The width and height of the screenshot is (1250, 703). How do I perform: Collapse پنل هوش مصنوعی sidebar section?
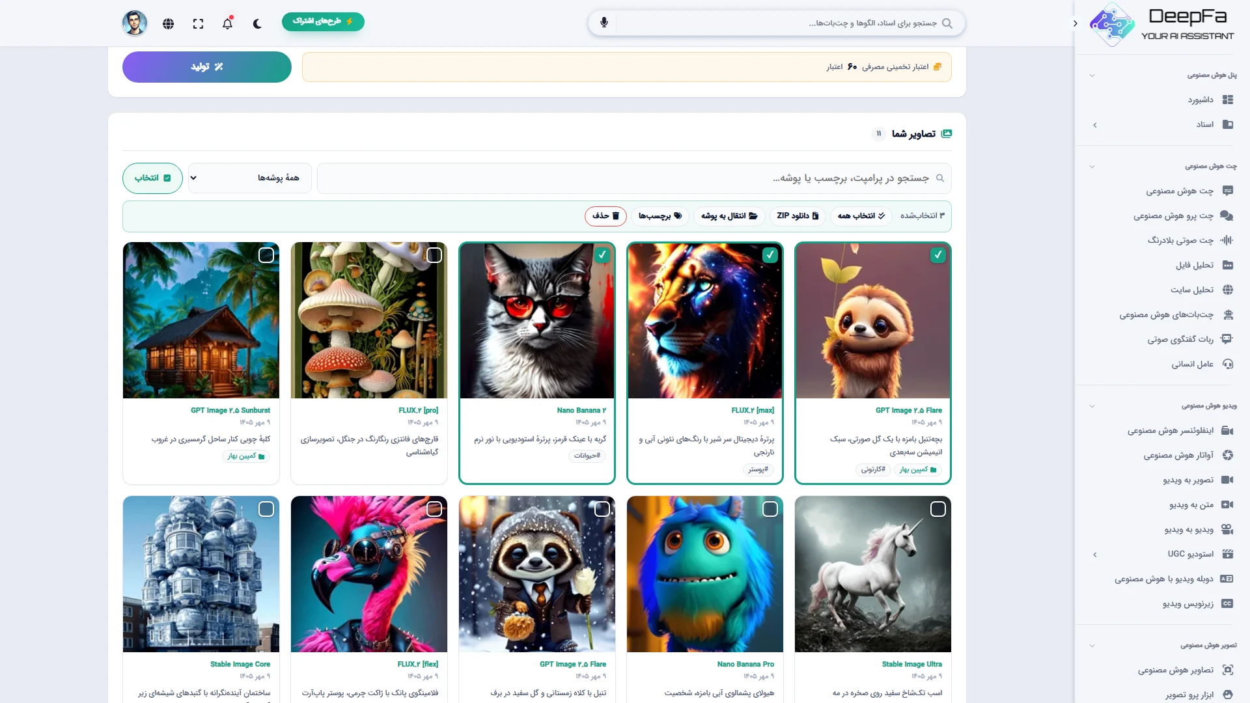tap(1092, 76)
